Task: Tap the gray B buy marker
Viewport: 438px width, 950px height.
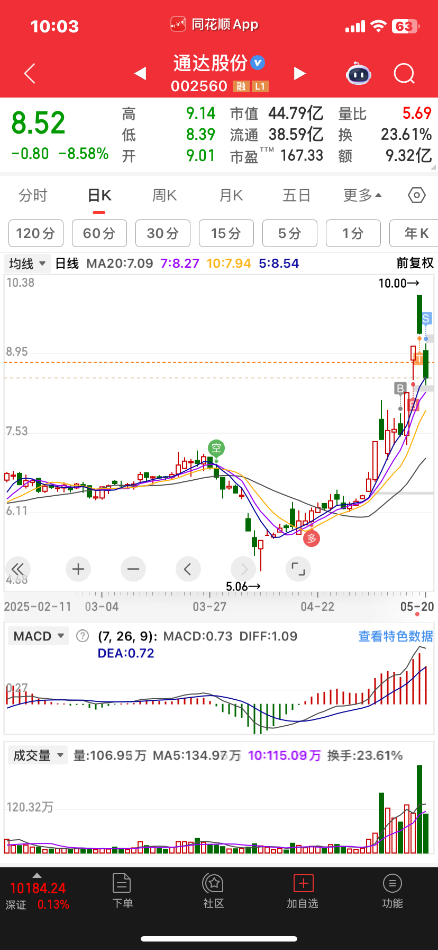Action: point(400,389)
